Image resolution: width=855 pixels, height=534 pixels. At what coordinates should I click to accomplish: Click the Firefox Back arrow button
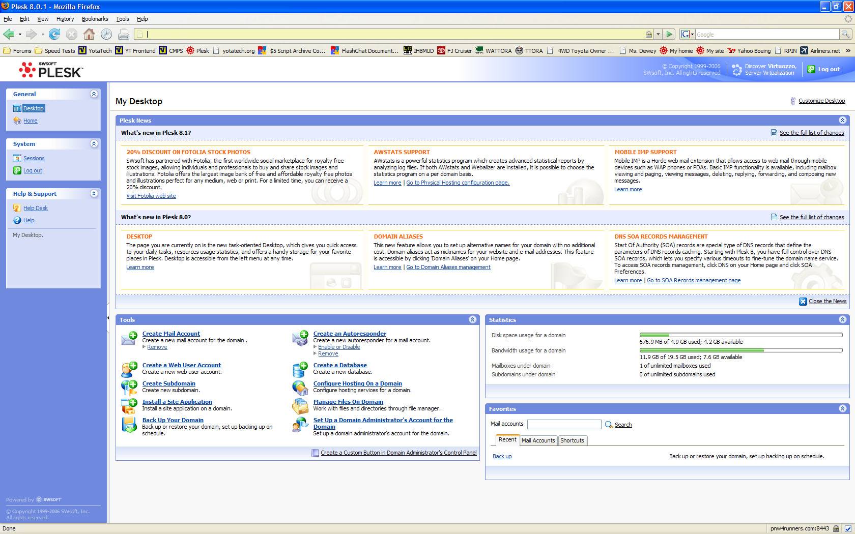pos(9,34)
